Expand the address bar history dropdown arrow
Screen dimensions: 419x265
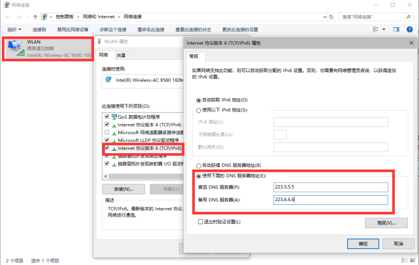(x=325, y=17)
